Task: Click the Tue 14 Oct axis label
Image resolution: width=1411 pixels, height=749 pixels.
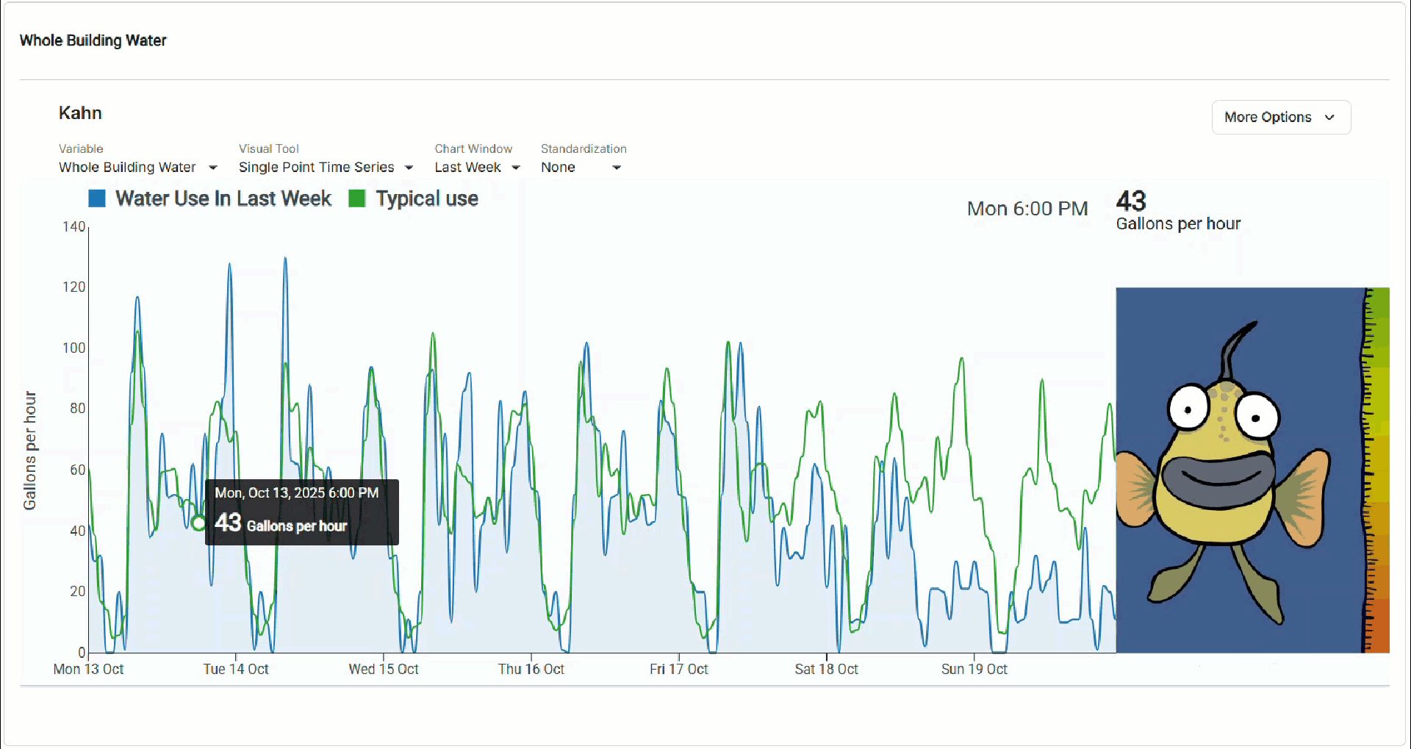Action: point(236,670)
